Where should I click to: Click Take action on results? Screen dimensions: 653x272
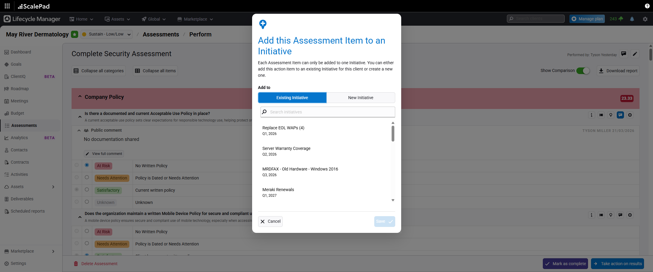617,264
